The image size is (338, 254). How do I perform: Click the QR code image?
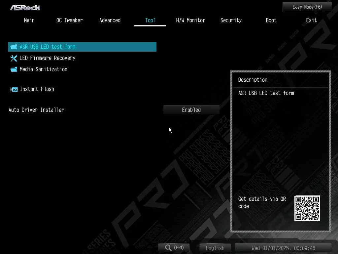(307, 208)
